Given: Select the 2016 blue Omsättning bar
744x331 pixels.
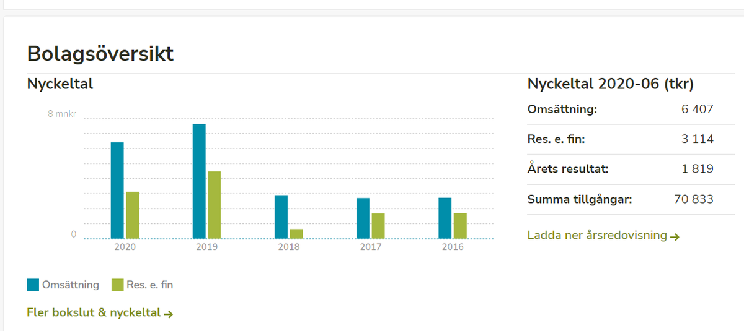Looking at the screenshot, I should tap(445, 218).
